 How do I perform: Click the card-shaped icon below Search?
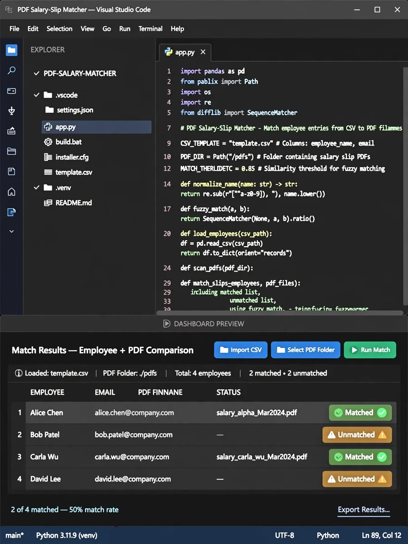click(x=12, y=91)
